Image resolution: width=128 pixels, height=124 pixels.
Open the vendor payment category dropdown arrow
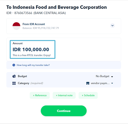(x=112, y=83)
